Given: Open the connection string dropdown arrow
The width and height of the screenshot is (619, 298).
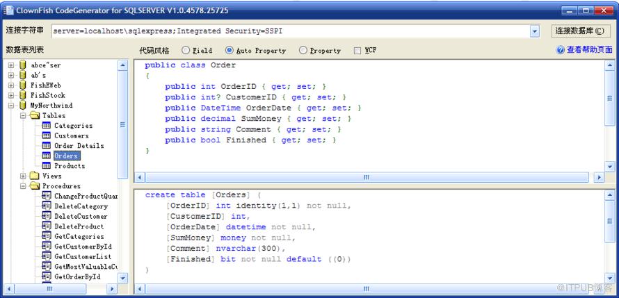Looking at the screenshot, I should coord(535,31).
